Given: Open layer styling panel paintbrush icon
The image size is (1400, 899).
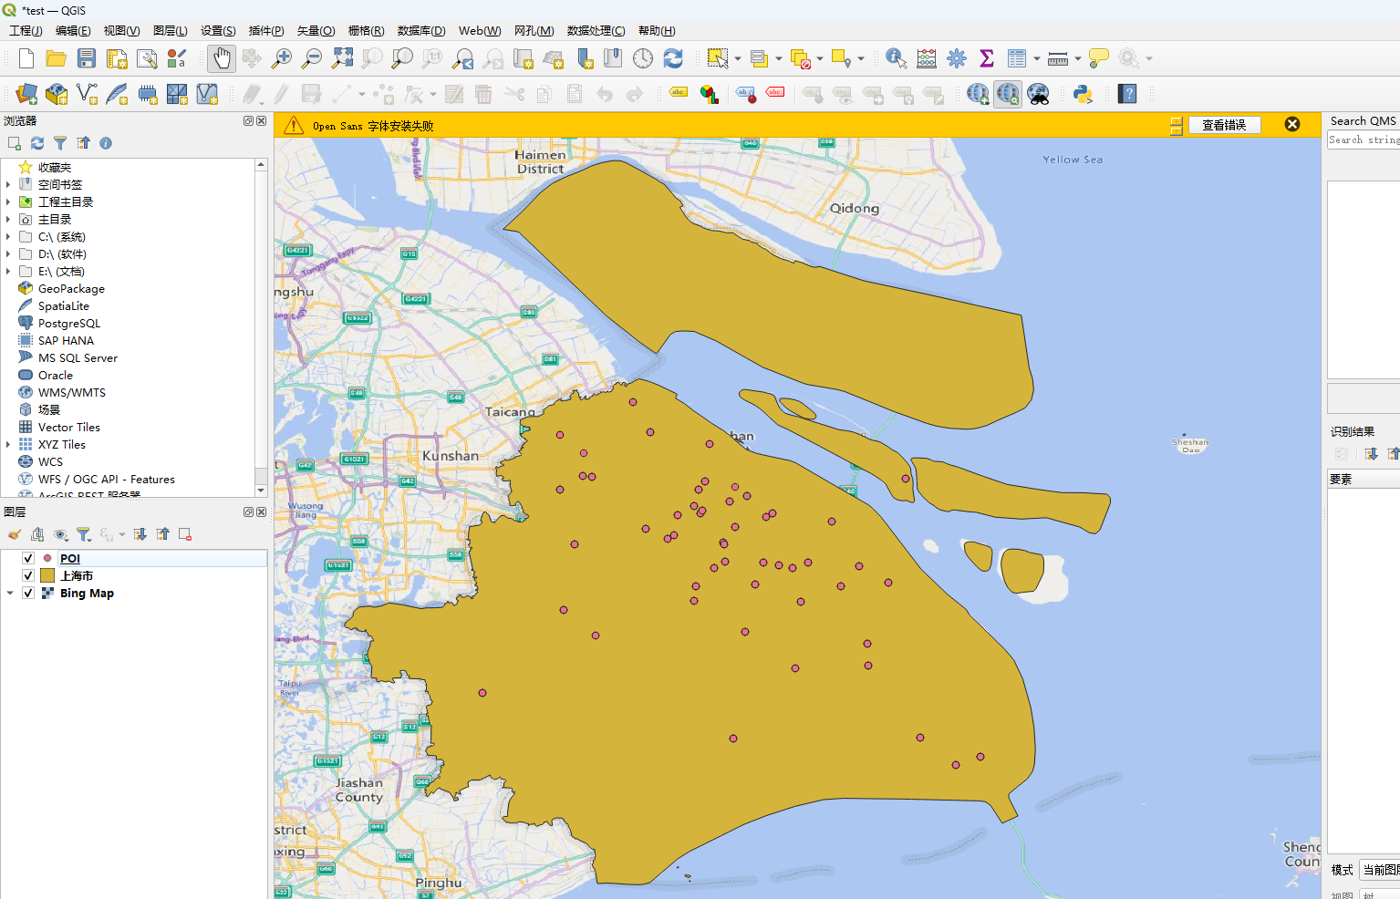Looking at the screenshot, I should tap(15, 534).
